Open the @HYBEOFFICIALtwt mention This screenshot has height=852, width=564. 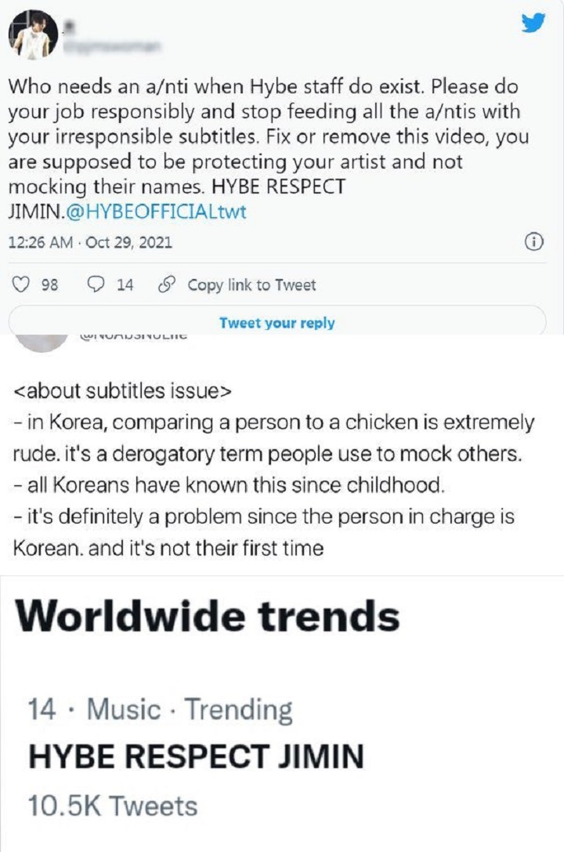pos(163,212)
